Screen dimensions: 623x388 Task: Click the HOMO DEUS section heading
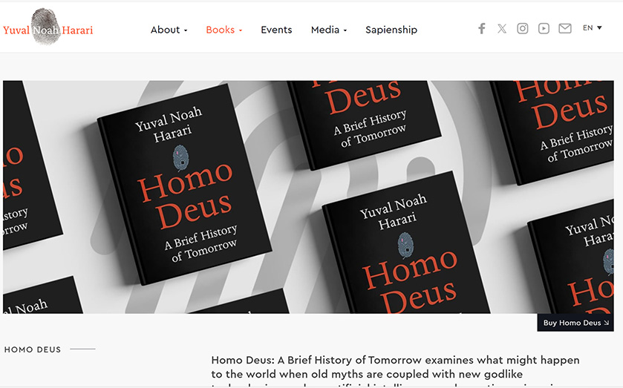(x=33, y=349)
